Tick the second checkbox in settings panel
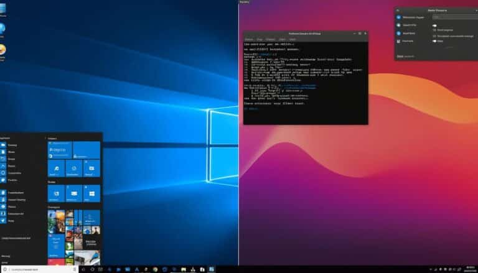The height and width of the screenshot is (273, 478). (434, 36)
